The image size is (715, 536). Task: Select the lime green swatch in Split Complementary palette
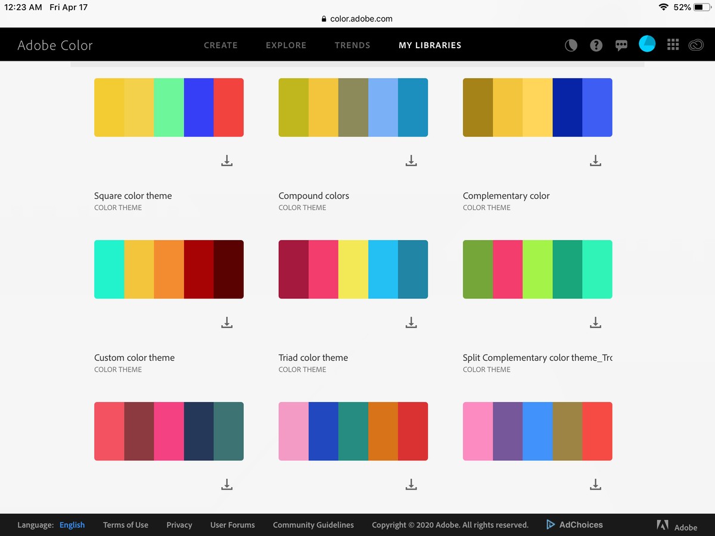pos(537,269)
